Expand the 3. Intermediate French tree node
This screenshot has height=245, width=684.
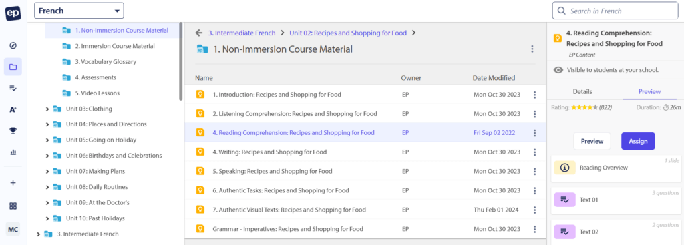38,234
